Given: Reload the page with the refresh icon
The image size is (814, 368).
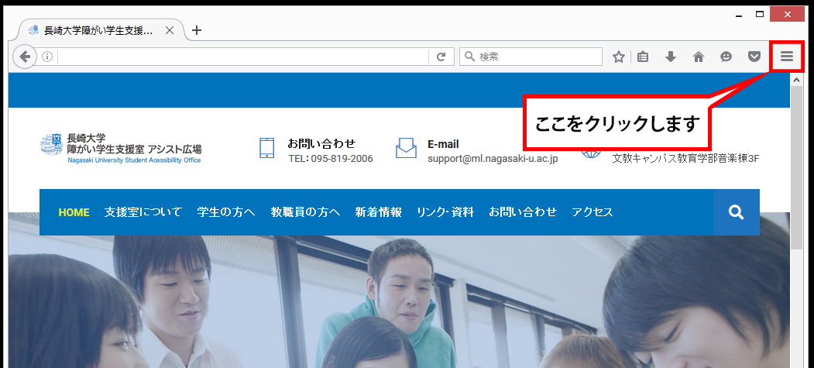Looking at the screenshot, I should [x=441, y=57].
